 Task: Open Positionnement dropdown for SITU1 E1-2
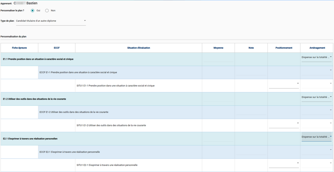pyautogui.click(x=284, y=123)
